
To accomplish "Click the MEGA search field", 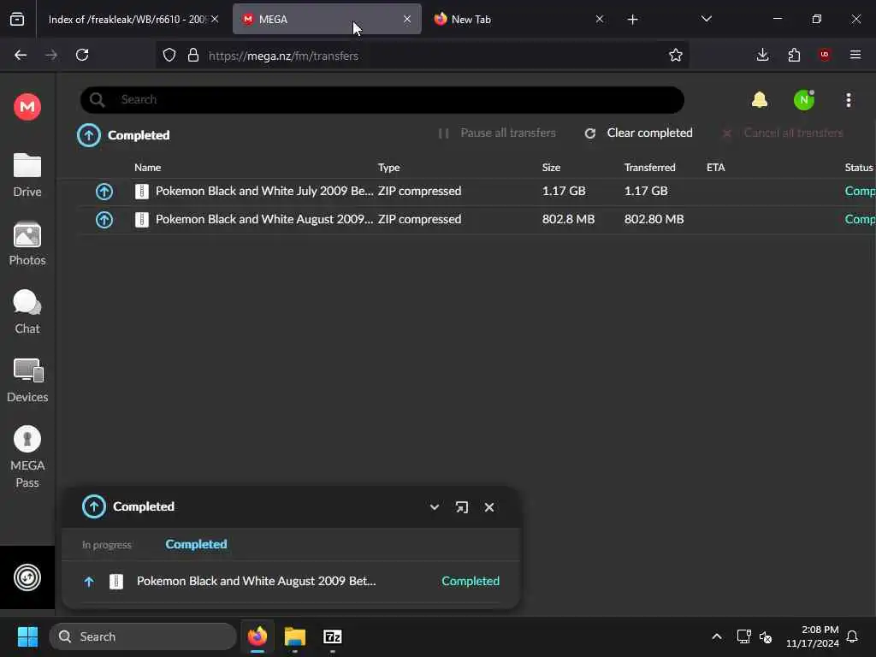I will pyautogui.click(x=382, y=100).
